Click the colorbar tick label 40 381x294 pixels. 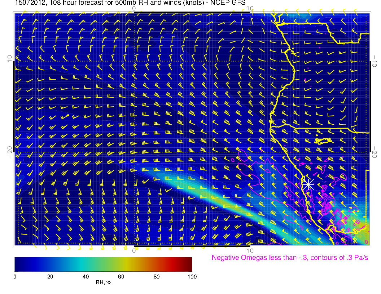(86, 276)
